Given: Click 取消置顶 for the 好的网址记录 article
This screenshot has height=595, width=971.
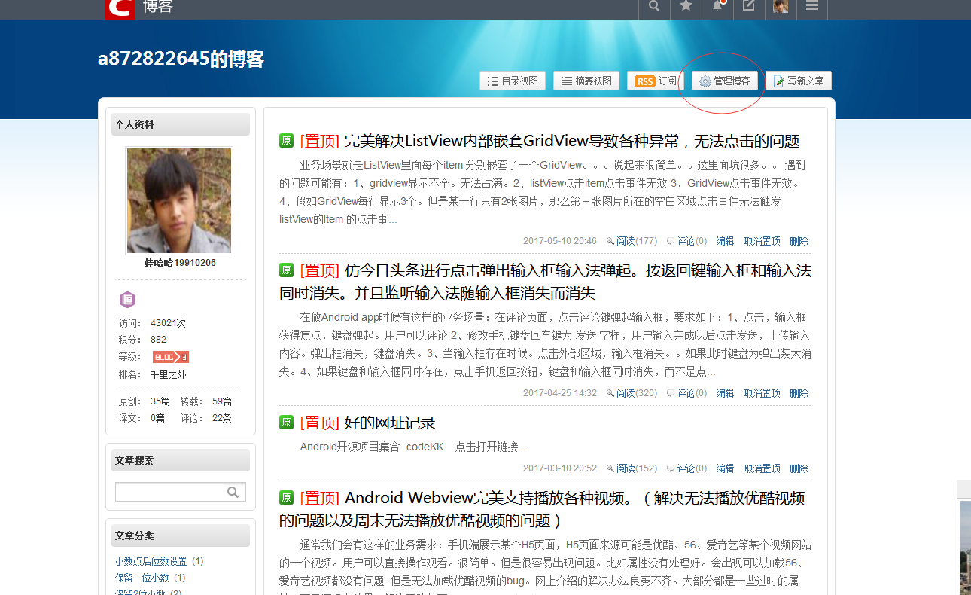Looking at the screenshot, I should tap(762, 468).
